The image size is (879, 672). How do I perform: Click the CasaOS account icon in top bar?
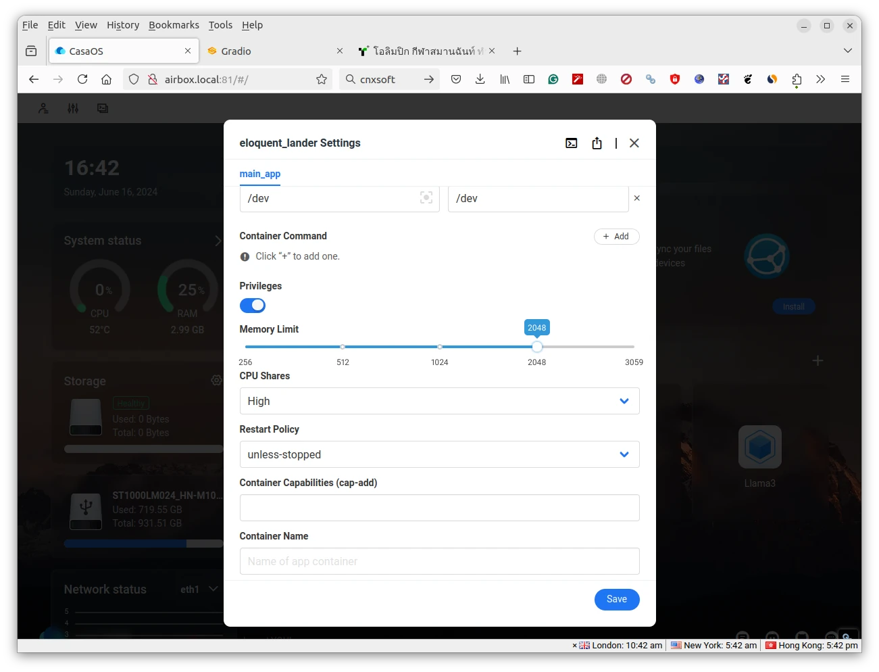tap(43, 108)
